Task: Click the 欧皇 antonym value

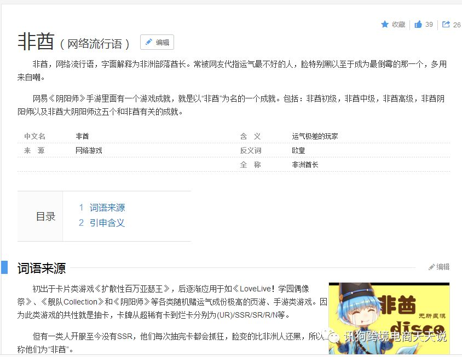Action: (298, 150)
